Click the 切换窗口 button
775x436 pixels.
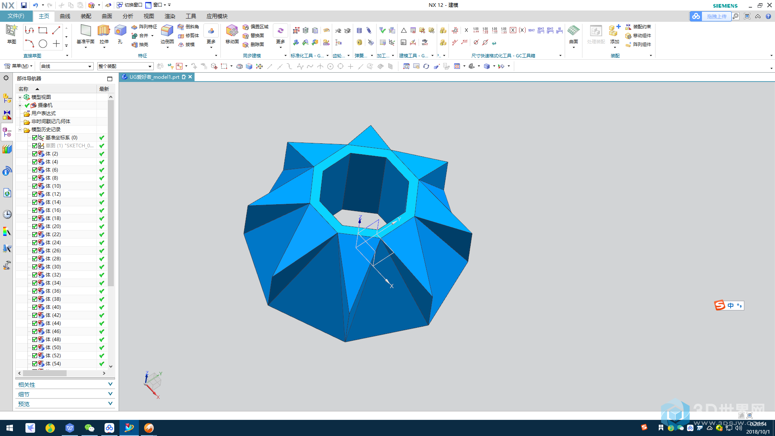coord(130,5)
